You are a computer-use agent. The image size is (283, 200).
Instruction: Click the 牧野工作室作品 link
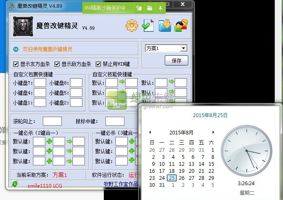coord(121,184)
